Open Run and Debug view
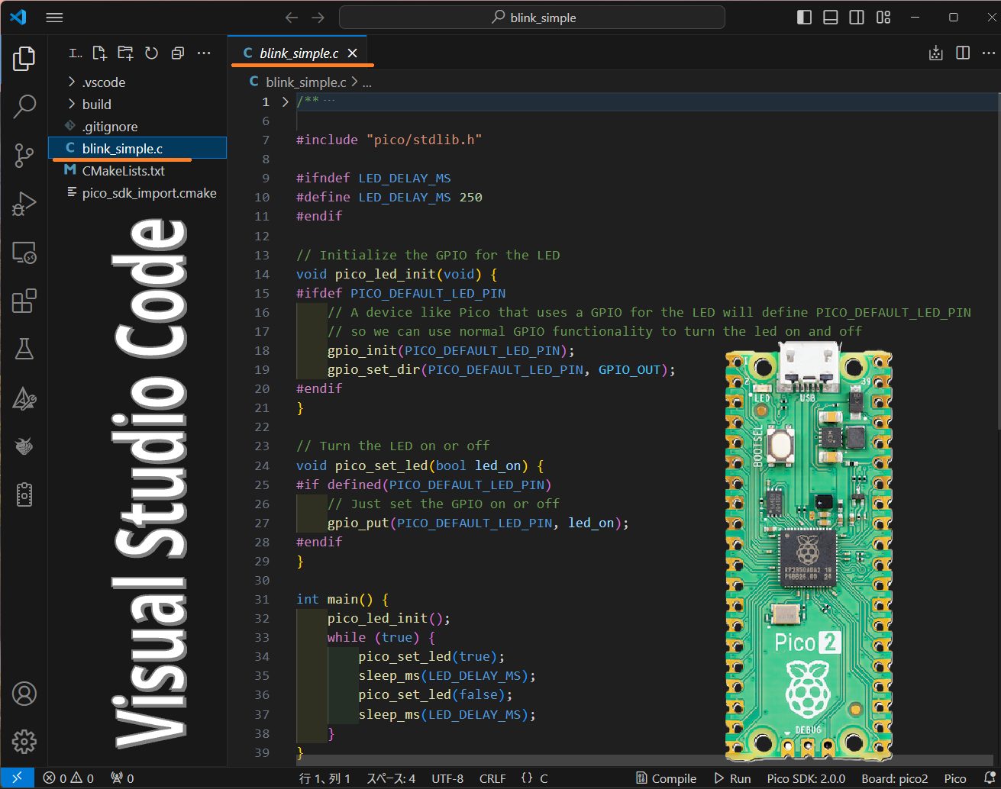The image size is (1001, 789). (x=24, y=204)
